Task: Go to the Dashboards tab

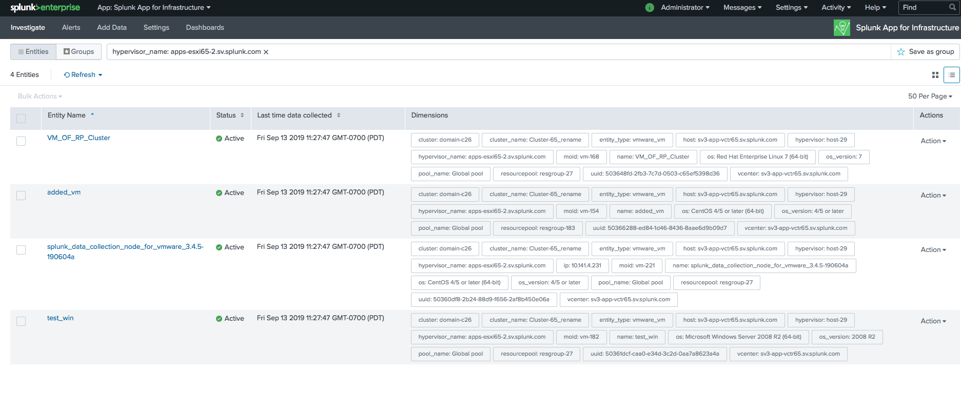Action: pos(205,28)
